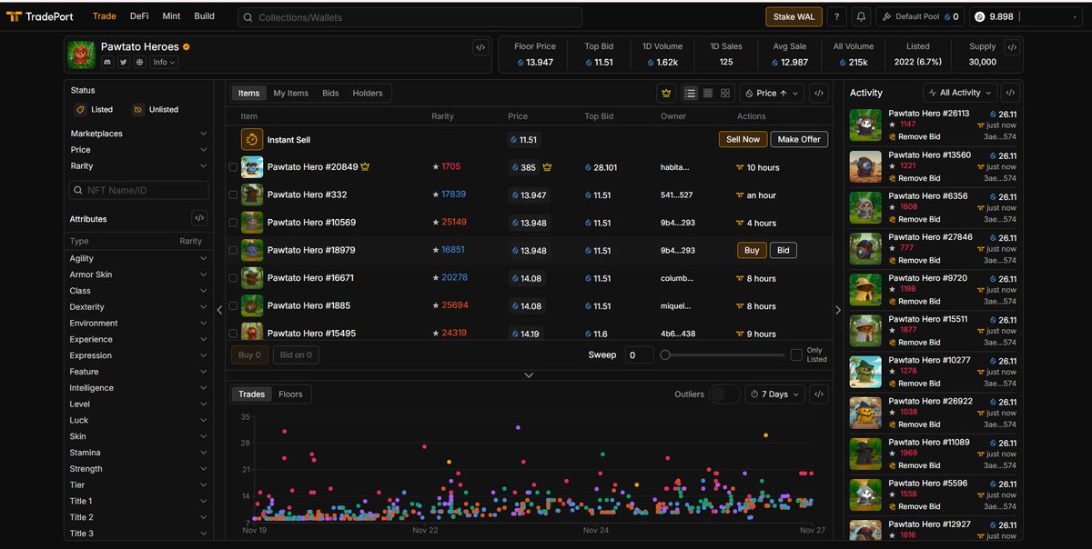Viewport: 1092px width, 549px height.
Task: Check the box for Pawtato Hero #10569
Action: (x=233, y=223)
